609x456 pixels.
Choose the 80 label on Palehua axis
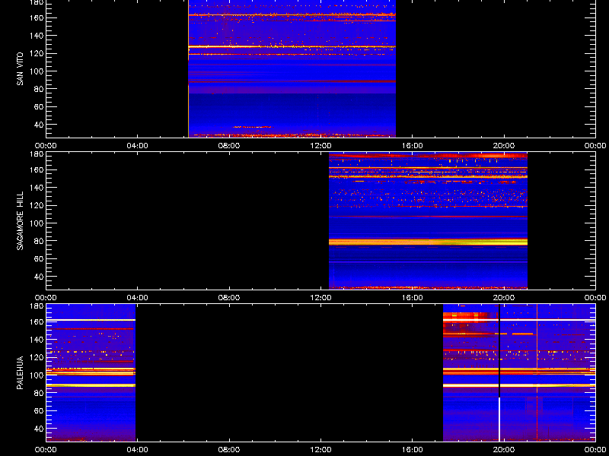click(40, 393)
